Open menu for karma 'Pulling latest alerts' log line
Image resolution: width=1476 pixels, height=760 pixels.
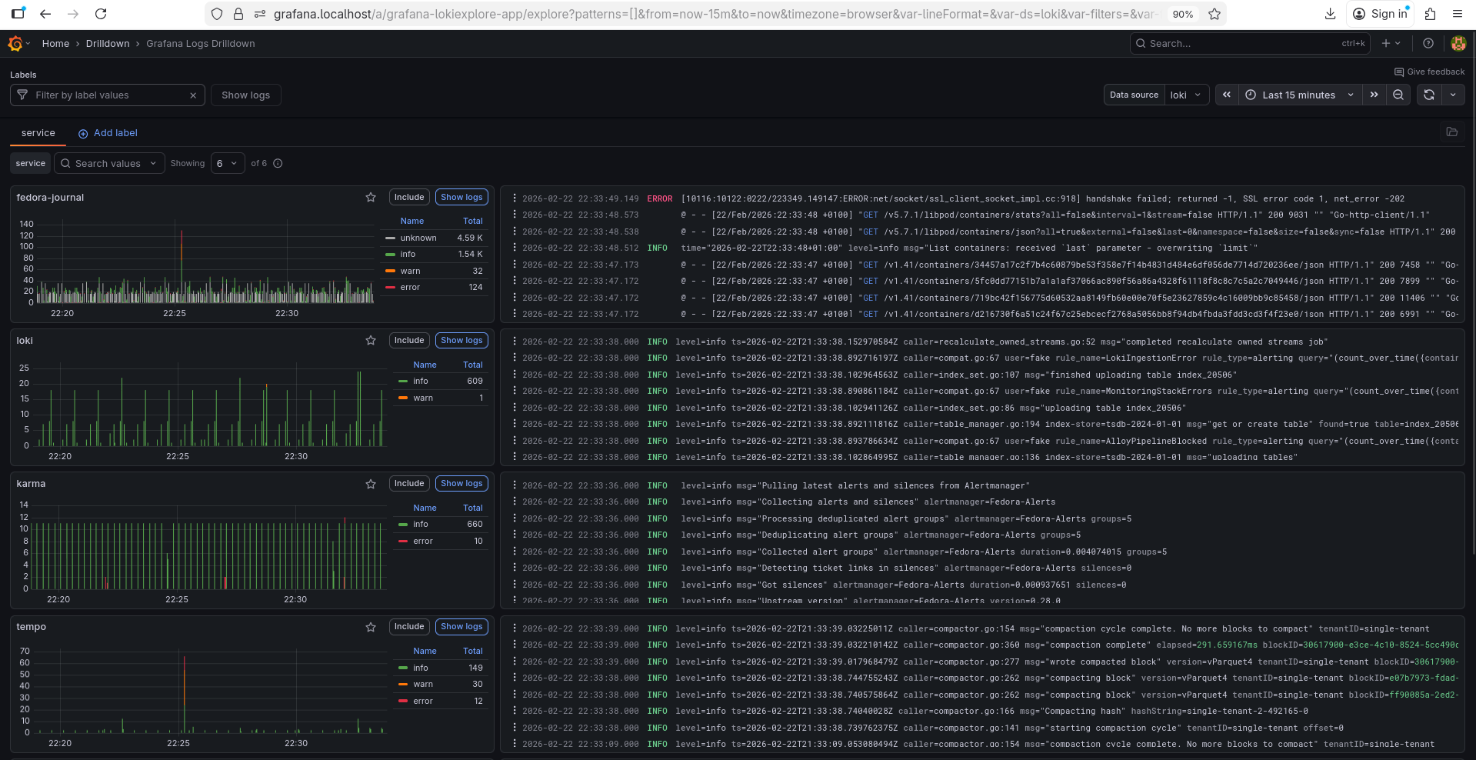coord(515,485)
